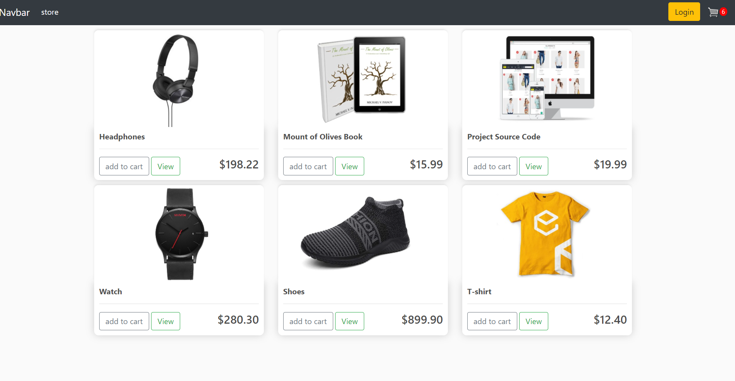
Task: Add Headphones to cart
Action: [124, 166]
